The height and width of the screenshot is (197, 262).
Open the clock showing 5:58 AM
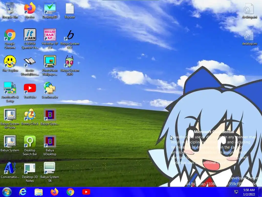[x=249, y=192]
